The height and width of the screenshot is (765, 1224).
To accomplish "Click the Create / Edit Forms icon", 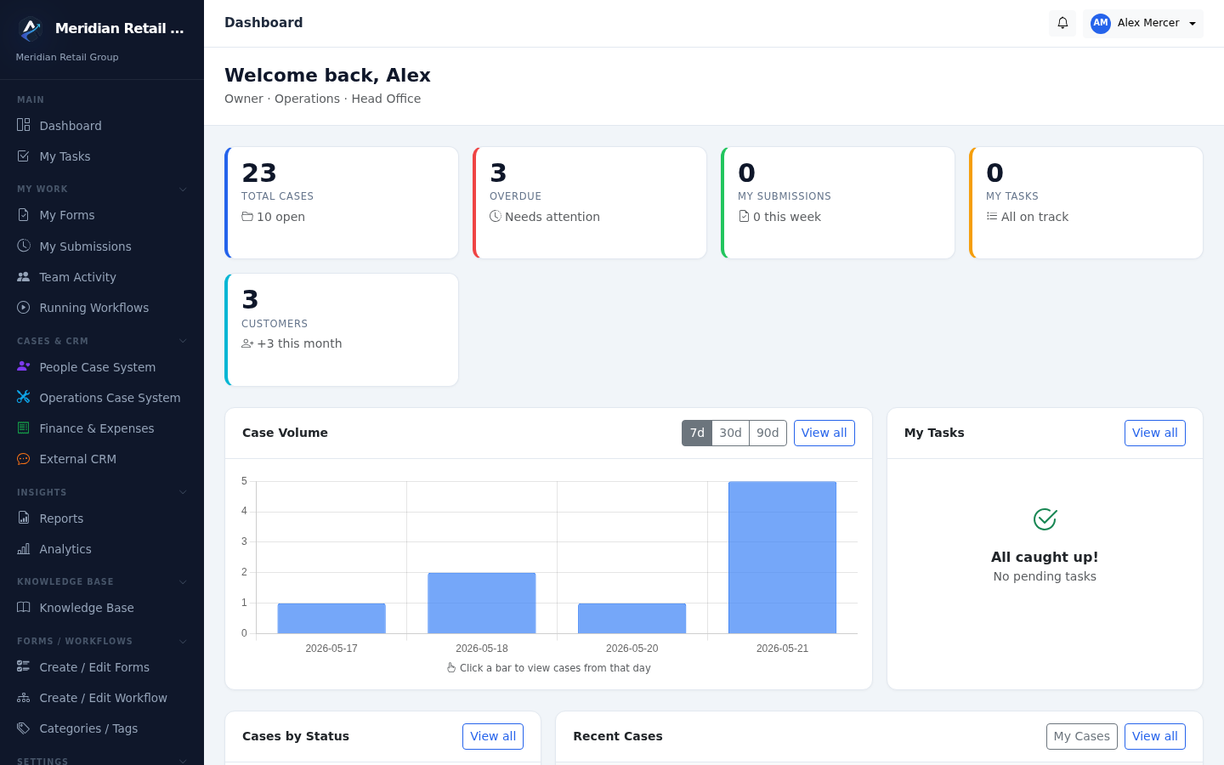I will coord(24,667).
